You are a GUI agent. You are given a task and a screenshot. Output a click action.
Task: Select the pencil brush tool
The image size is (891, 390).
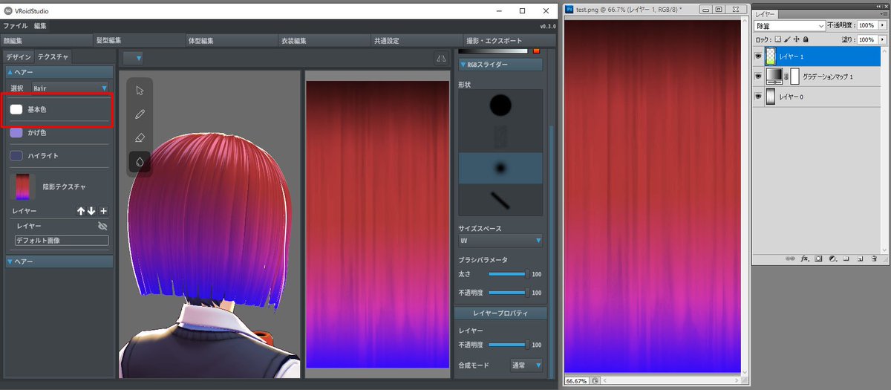point(140,114)
